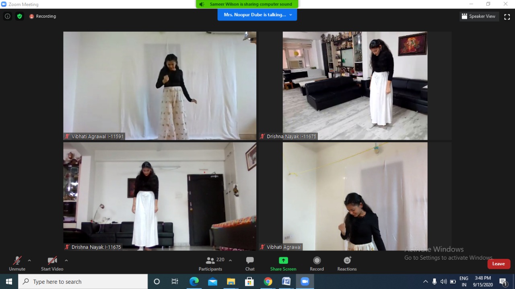Screen dimensions: 515x289
Task: Start recording with the Record button
Action: click(x=317, y=264)
